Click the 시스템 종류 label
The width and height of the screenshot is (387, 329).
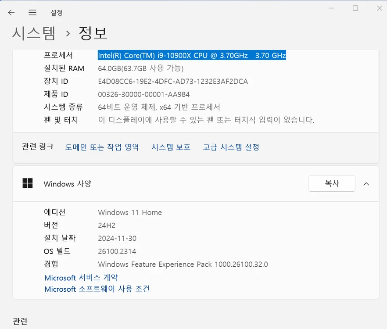click(63, 107)
